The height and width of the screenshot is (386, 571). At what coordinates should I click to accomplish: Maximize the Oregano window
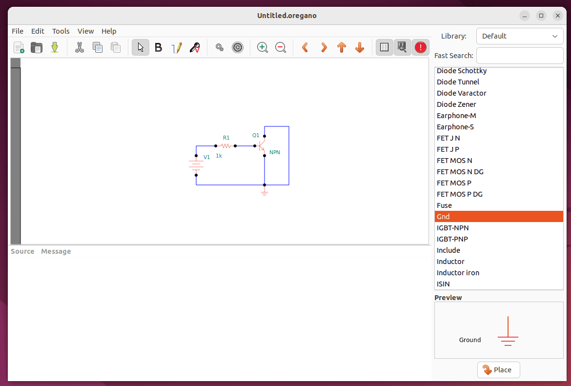coord(541,16)
